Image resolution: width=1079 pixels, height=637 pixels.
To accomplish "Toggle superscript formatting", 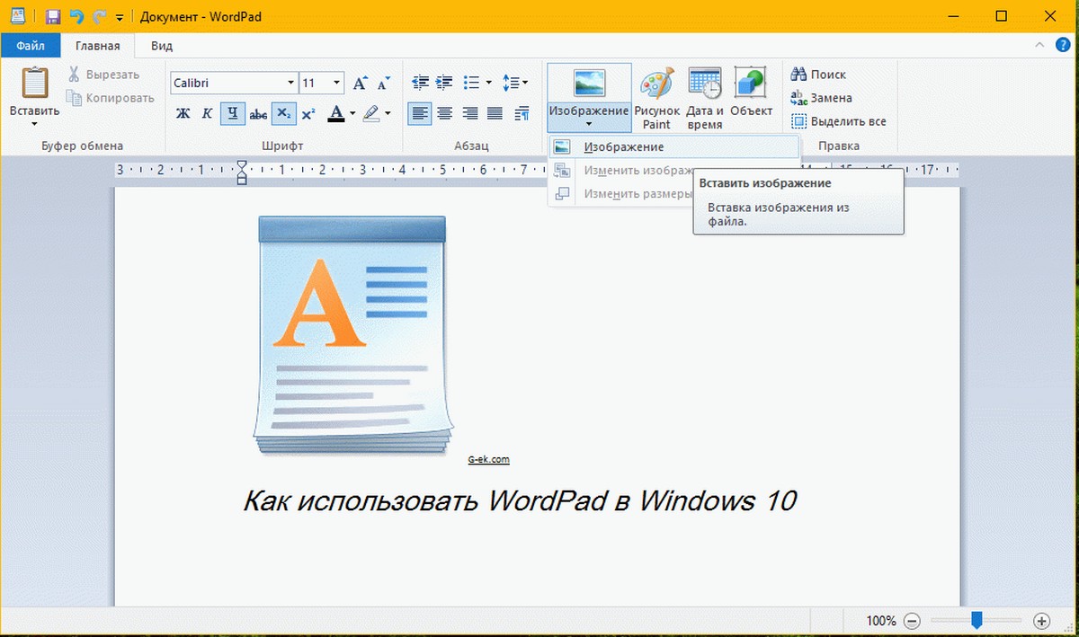I will [x=308, y=113].
